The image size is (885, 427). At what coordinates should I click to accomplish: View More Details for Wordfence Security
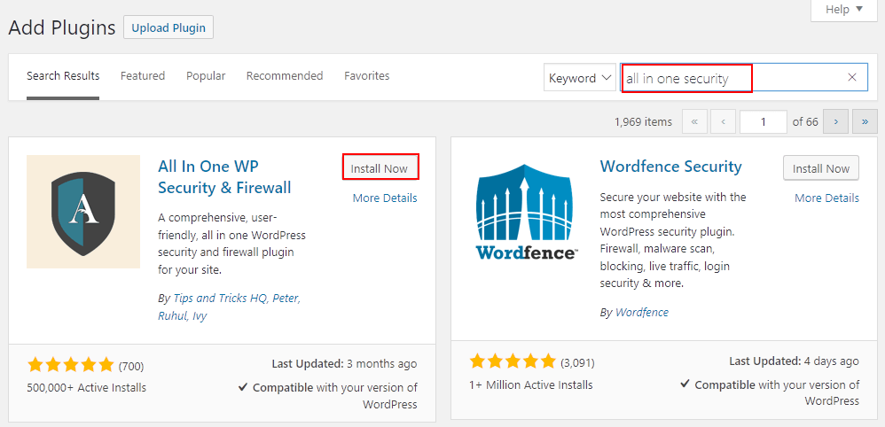(x=826, y=198)
